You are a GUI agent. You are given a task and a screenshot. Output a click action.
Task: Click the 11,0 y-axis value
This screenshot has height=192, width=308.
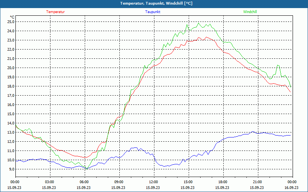(11, 151)
